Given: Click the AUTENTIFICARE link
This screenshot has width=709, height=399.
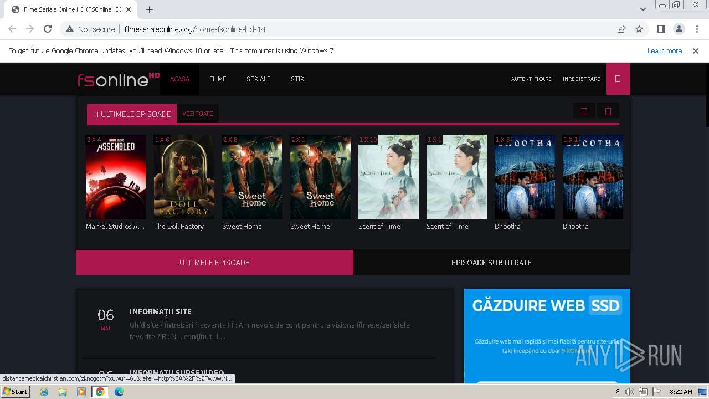Looking at the screenshot, I should pos(531,79).
